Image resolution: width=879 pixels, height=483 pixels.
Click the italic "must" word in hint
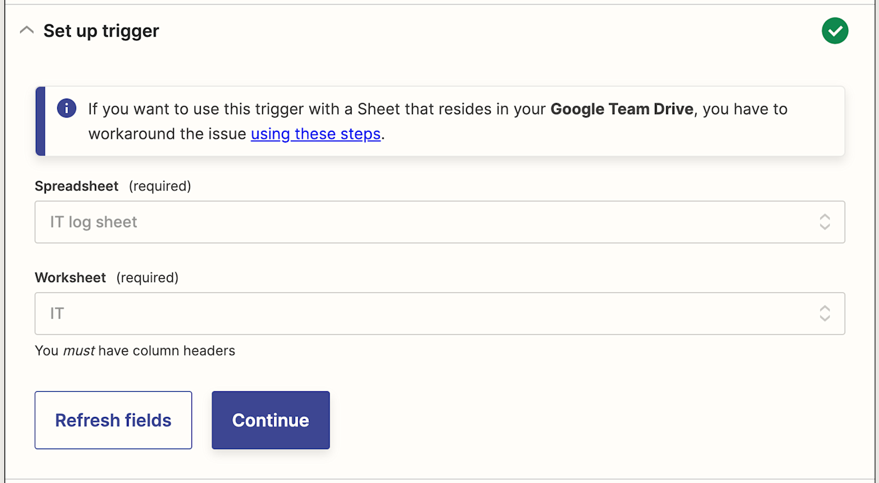coord(79,350)
